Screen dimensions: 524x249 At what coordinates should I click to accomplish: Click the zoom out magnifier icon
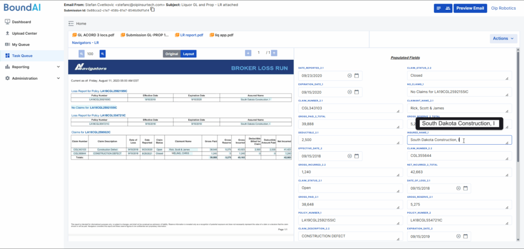click(x=81, y=54)
